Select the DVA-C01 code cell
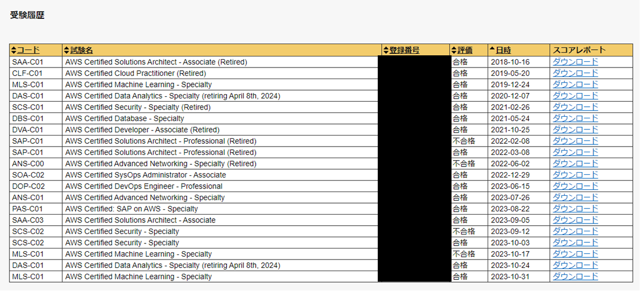 tap(36, 130)
